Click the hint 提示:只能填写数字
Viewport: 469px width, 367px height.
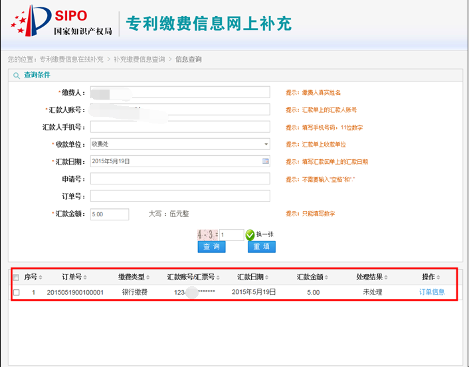[310, 214]
